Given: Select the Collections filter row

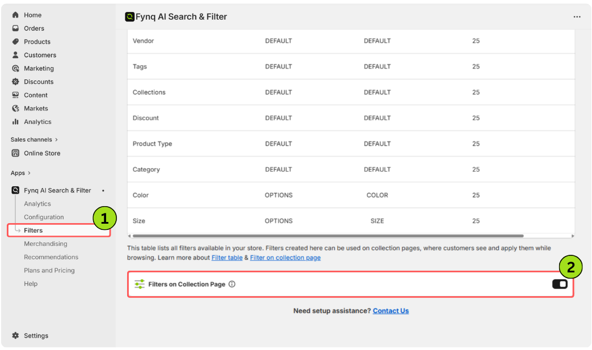Looking at the screenshot, I should (351, 92).
